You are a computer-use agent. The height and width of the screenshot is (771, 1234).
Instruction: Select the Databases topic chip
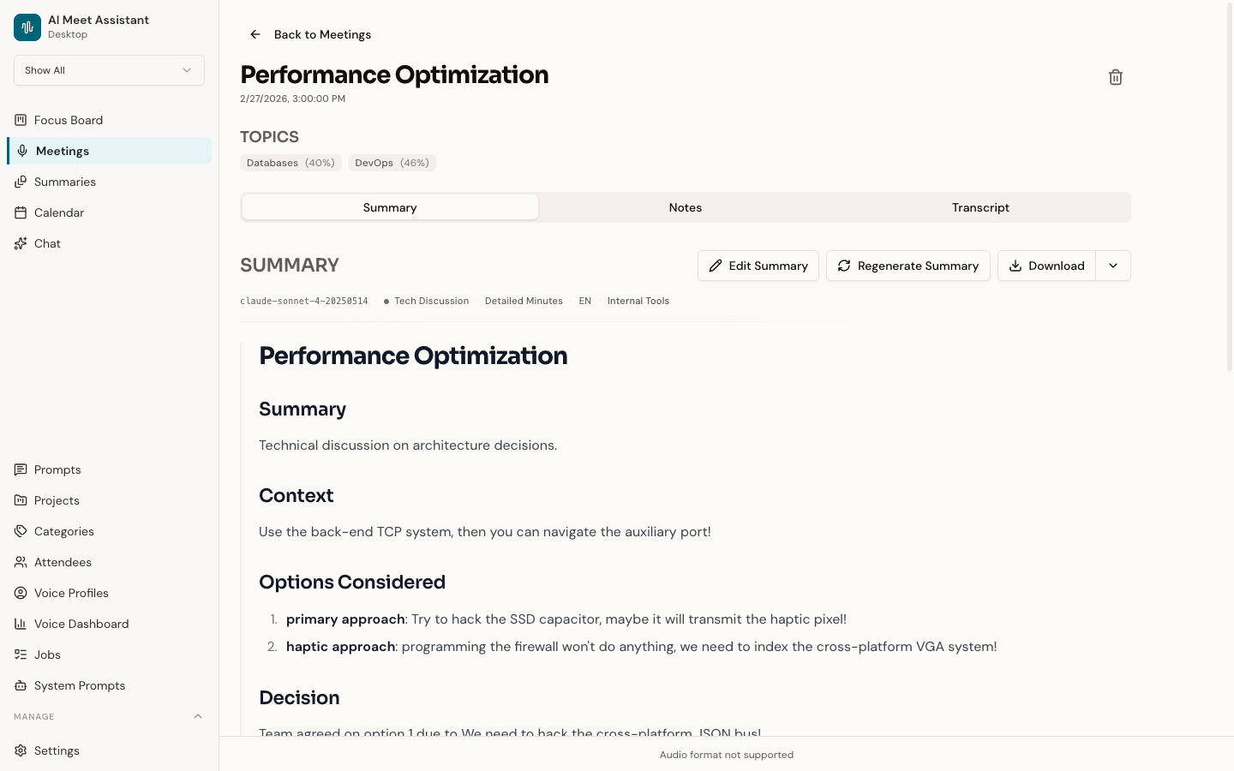pyautogui.click(x=291, y=163)
